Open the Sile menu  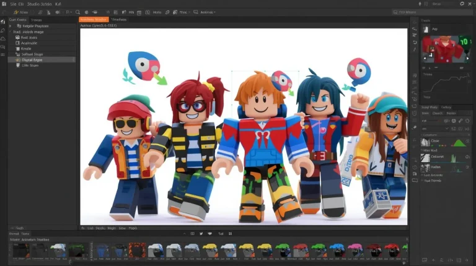pos(13,4)
